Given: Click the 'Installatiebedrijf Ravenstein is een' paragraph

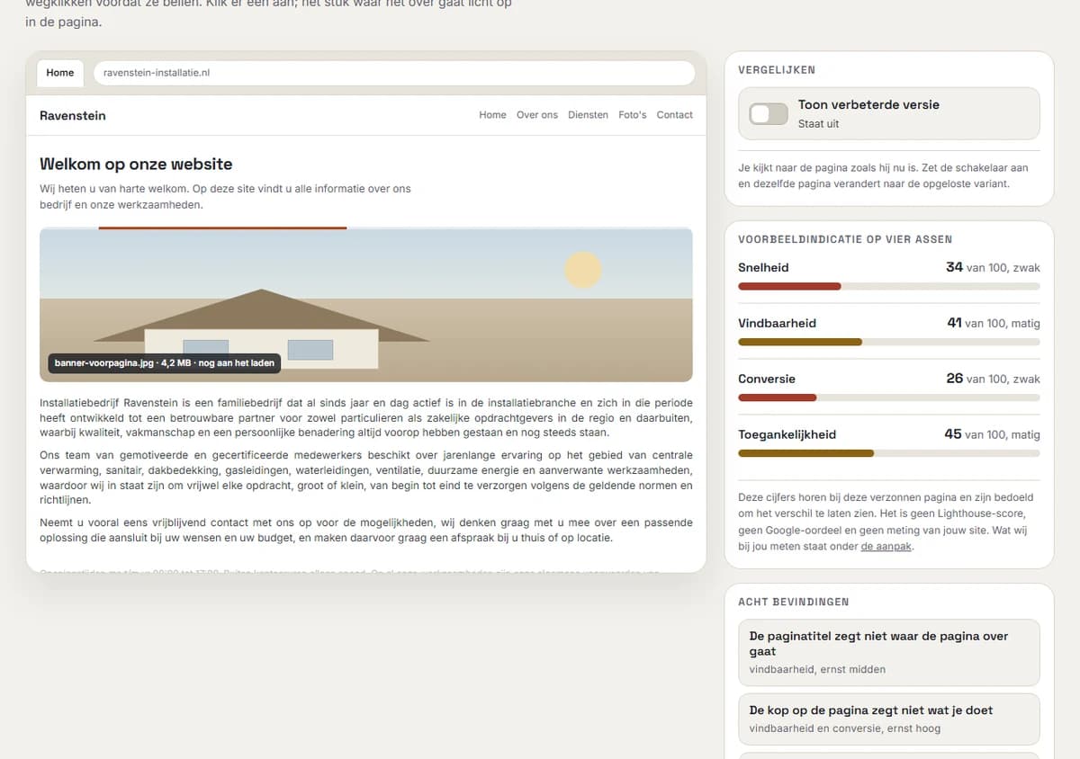Looking at the screenshot, I should 366,418.
